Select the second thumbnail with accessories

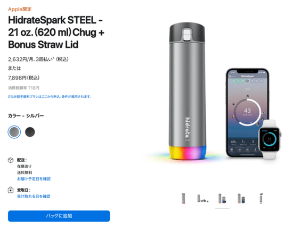(203, 198)
